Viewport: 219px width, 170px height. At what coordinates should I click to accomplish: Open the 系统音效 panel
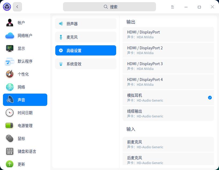point(85,64)
